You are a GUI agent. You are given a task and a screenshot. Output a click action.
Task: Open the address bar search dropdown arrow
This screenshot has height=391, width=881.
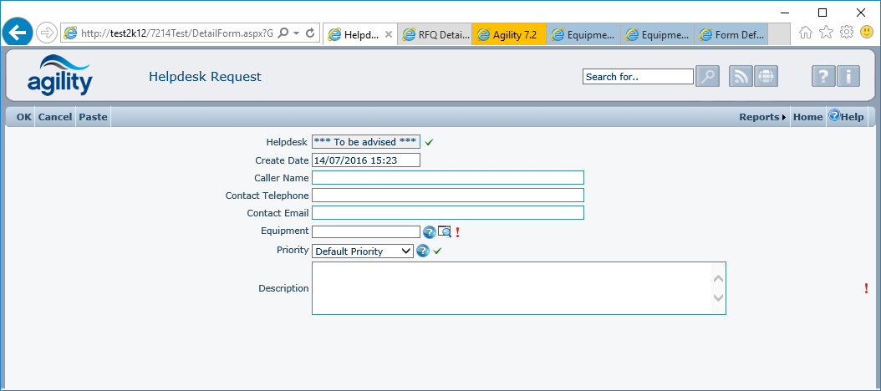(x=297, y=33)
